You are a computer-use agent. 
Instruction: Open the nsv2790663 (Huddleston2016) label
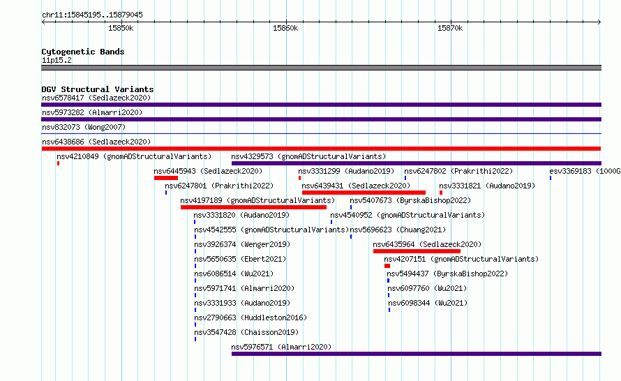[250, 317]
